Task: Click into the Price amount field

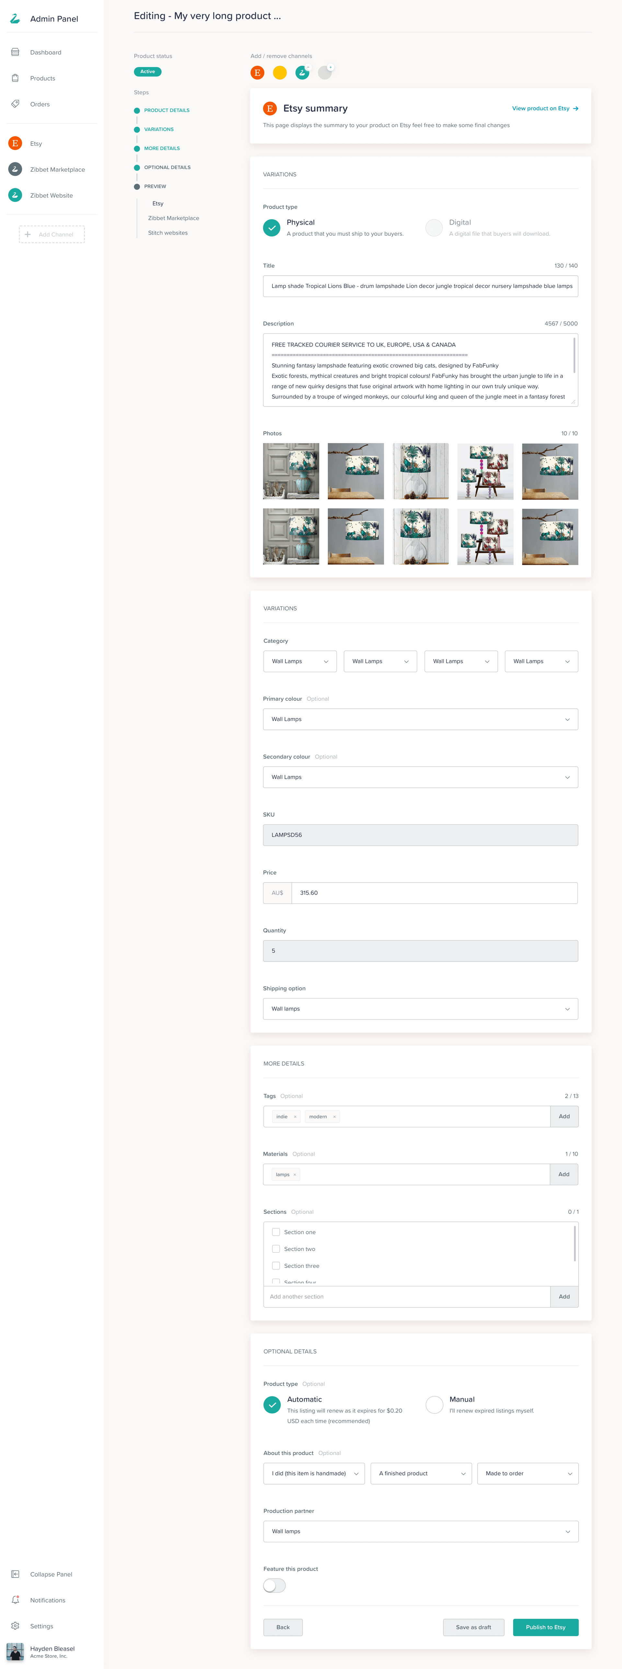Action: pos(434,893)
